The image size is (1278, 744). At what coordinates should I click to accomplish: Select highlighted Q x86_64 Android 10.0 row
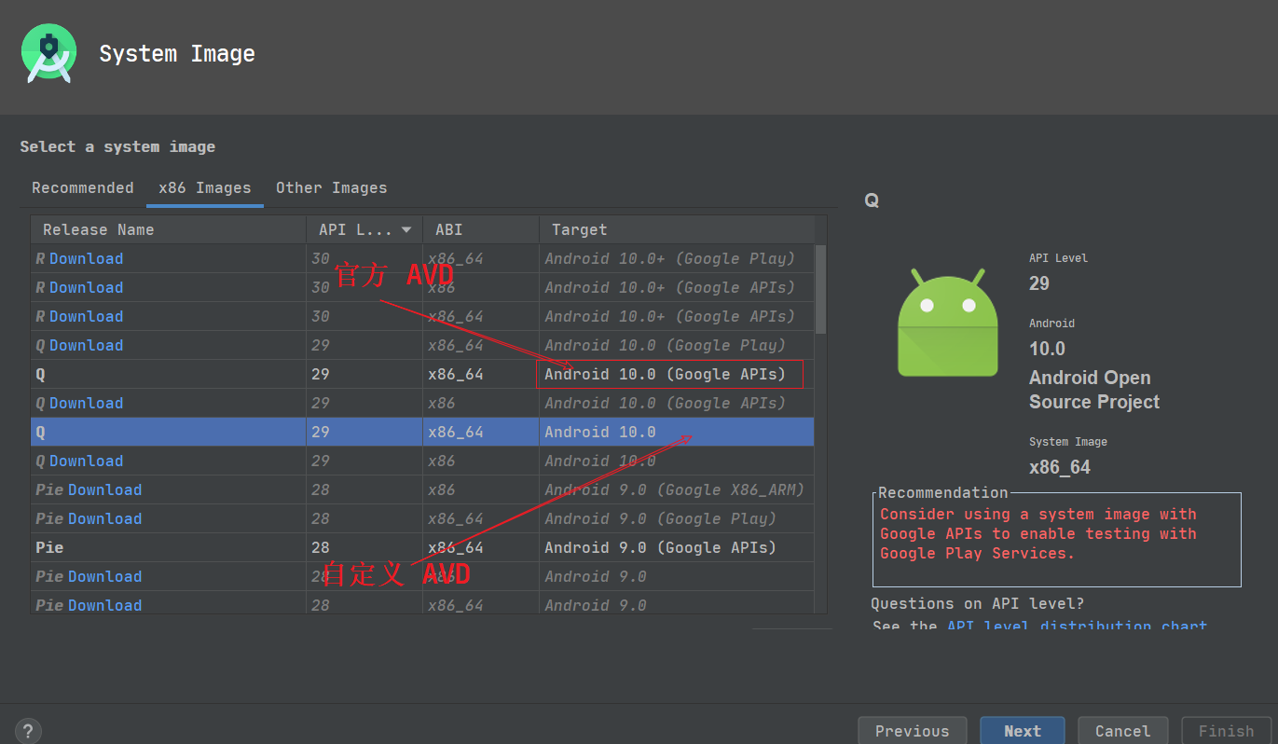[422, 432]
